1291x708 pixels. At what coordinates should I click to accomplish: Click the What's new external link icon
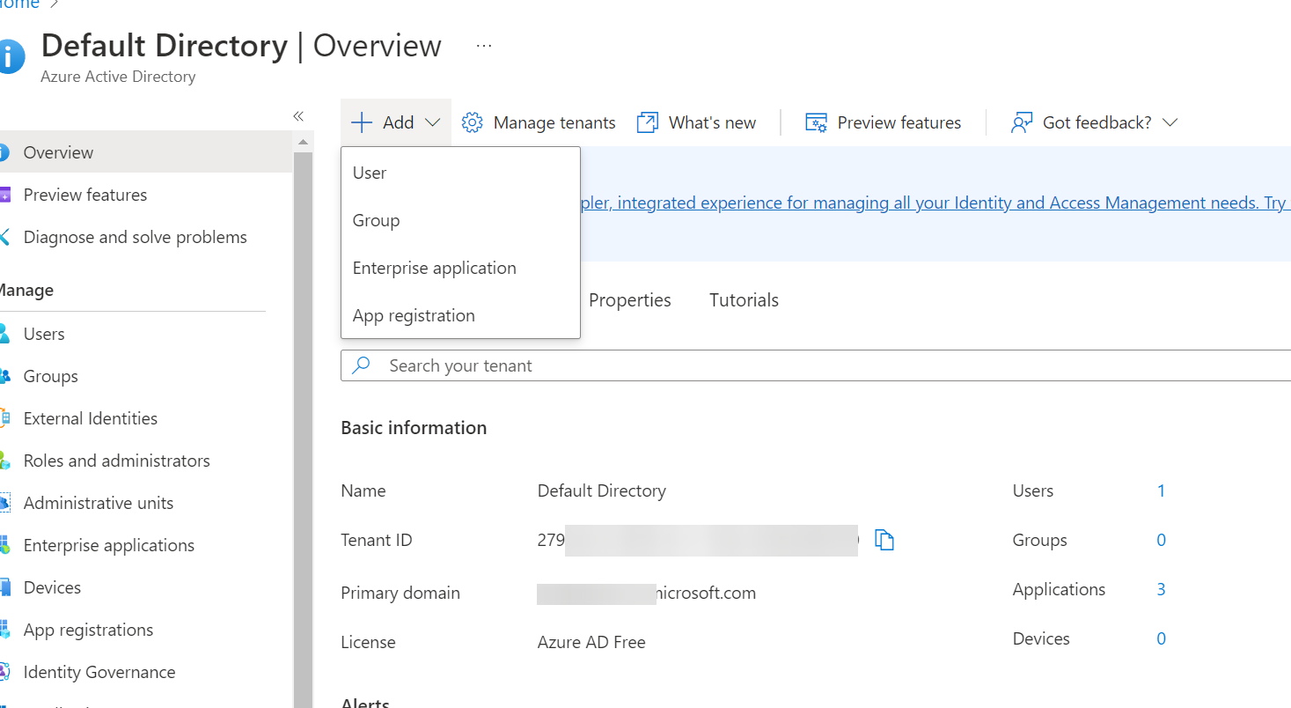coord(648,122)
